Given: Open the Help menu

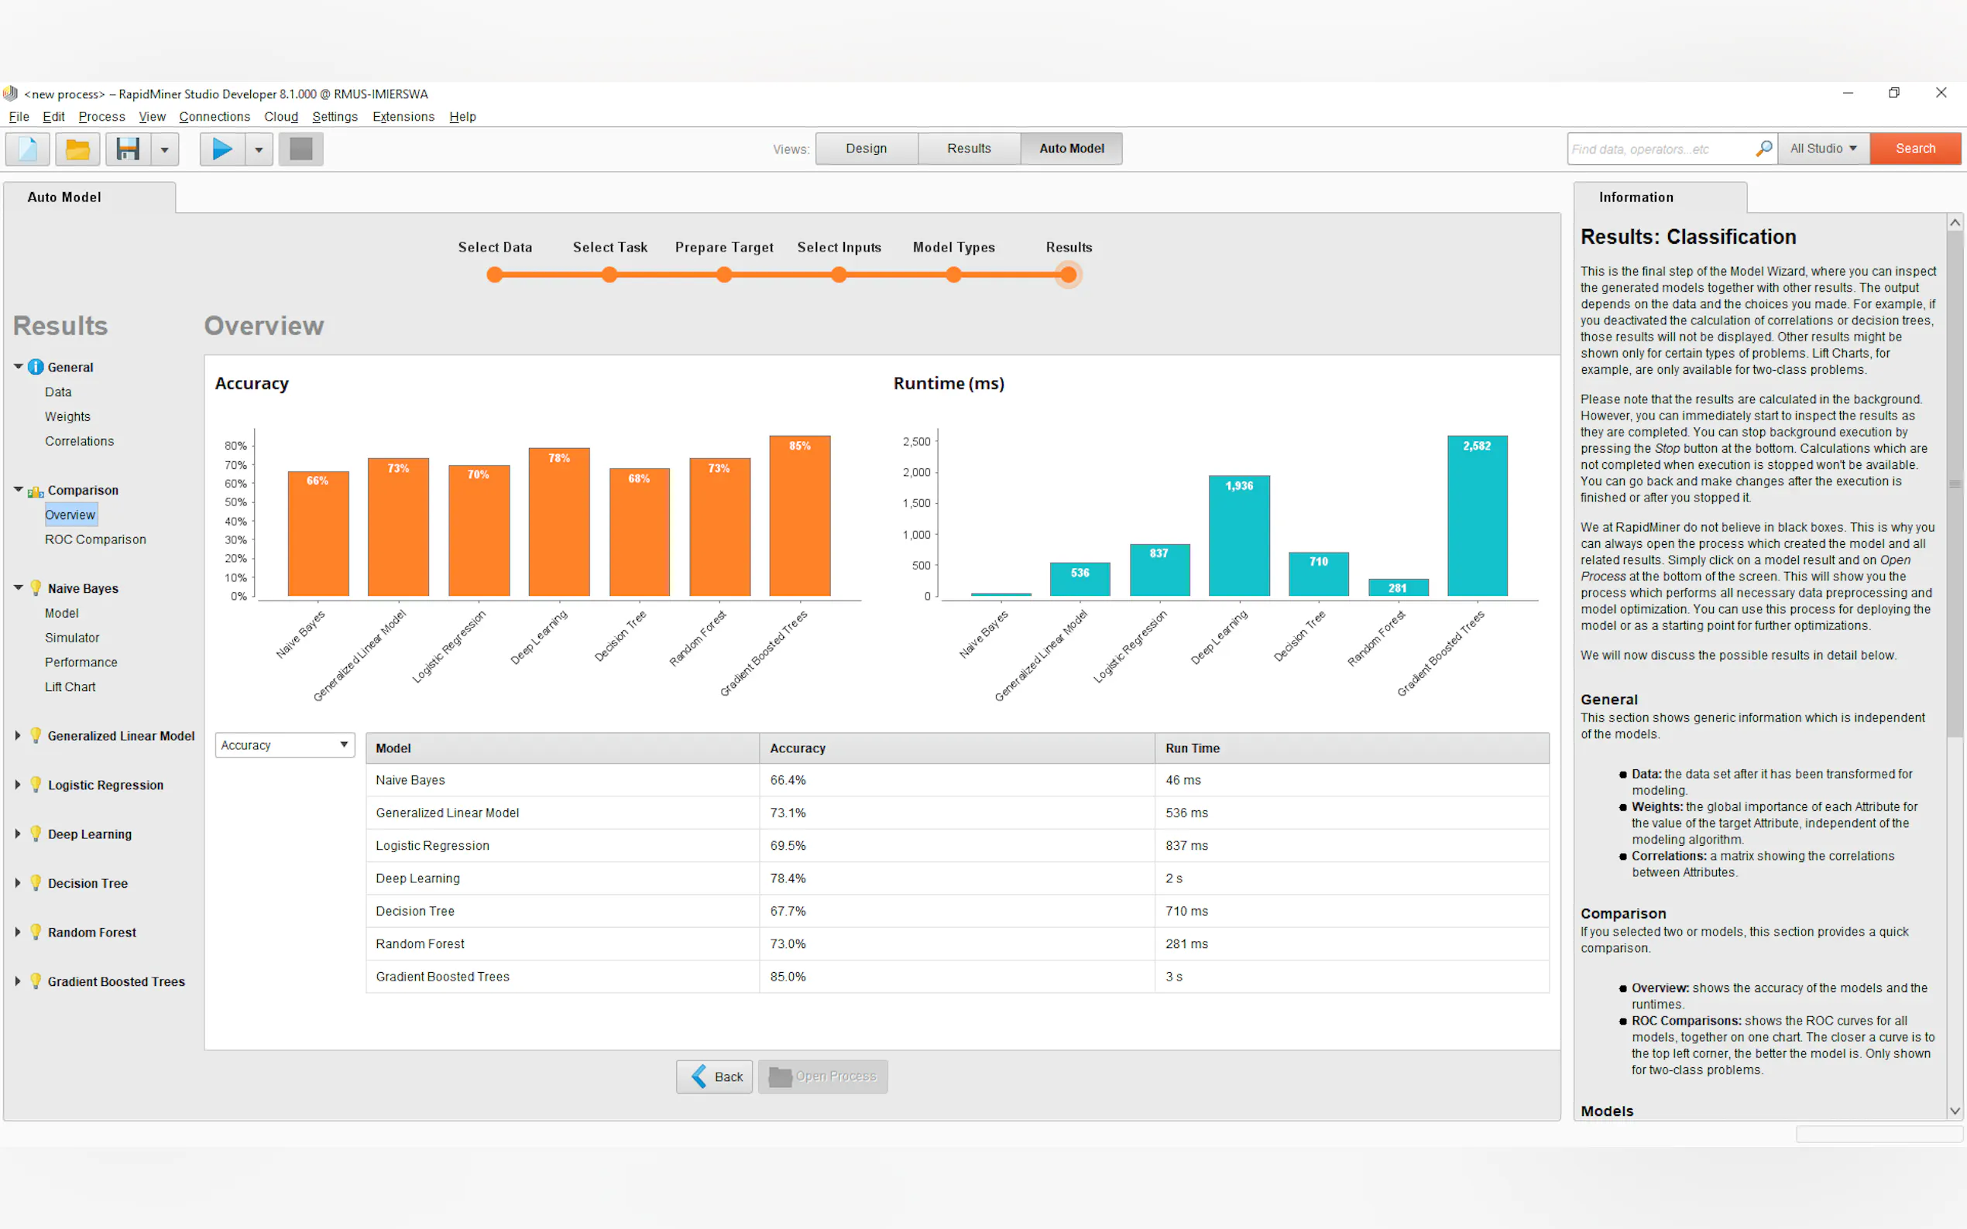Looking at the screenshot, I should pos(462,116).
